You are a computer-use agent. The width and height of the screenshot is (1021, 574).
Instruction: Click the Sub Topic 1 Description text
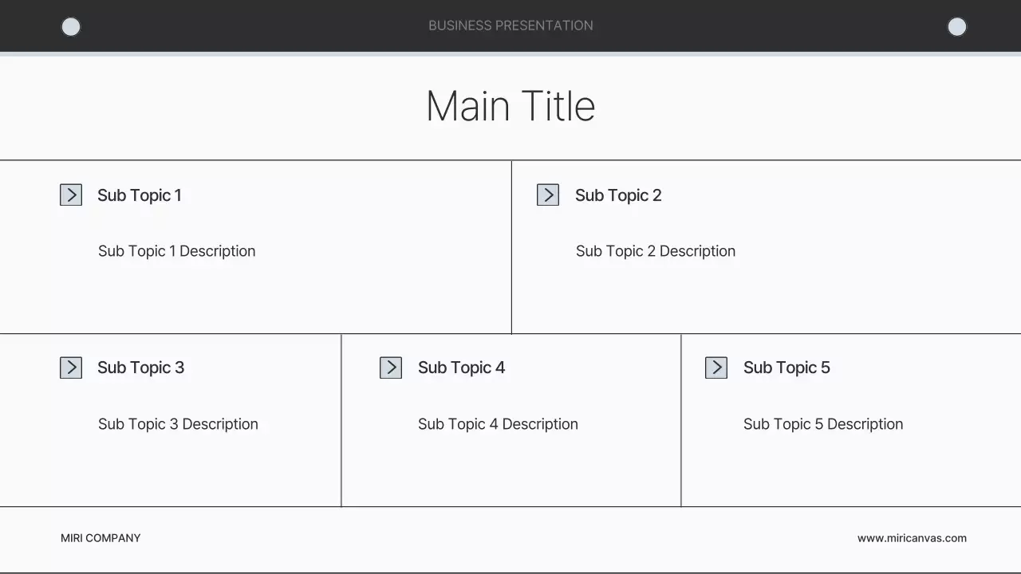(x=177, y=251)
